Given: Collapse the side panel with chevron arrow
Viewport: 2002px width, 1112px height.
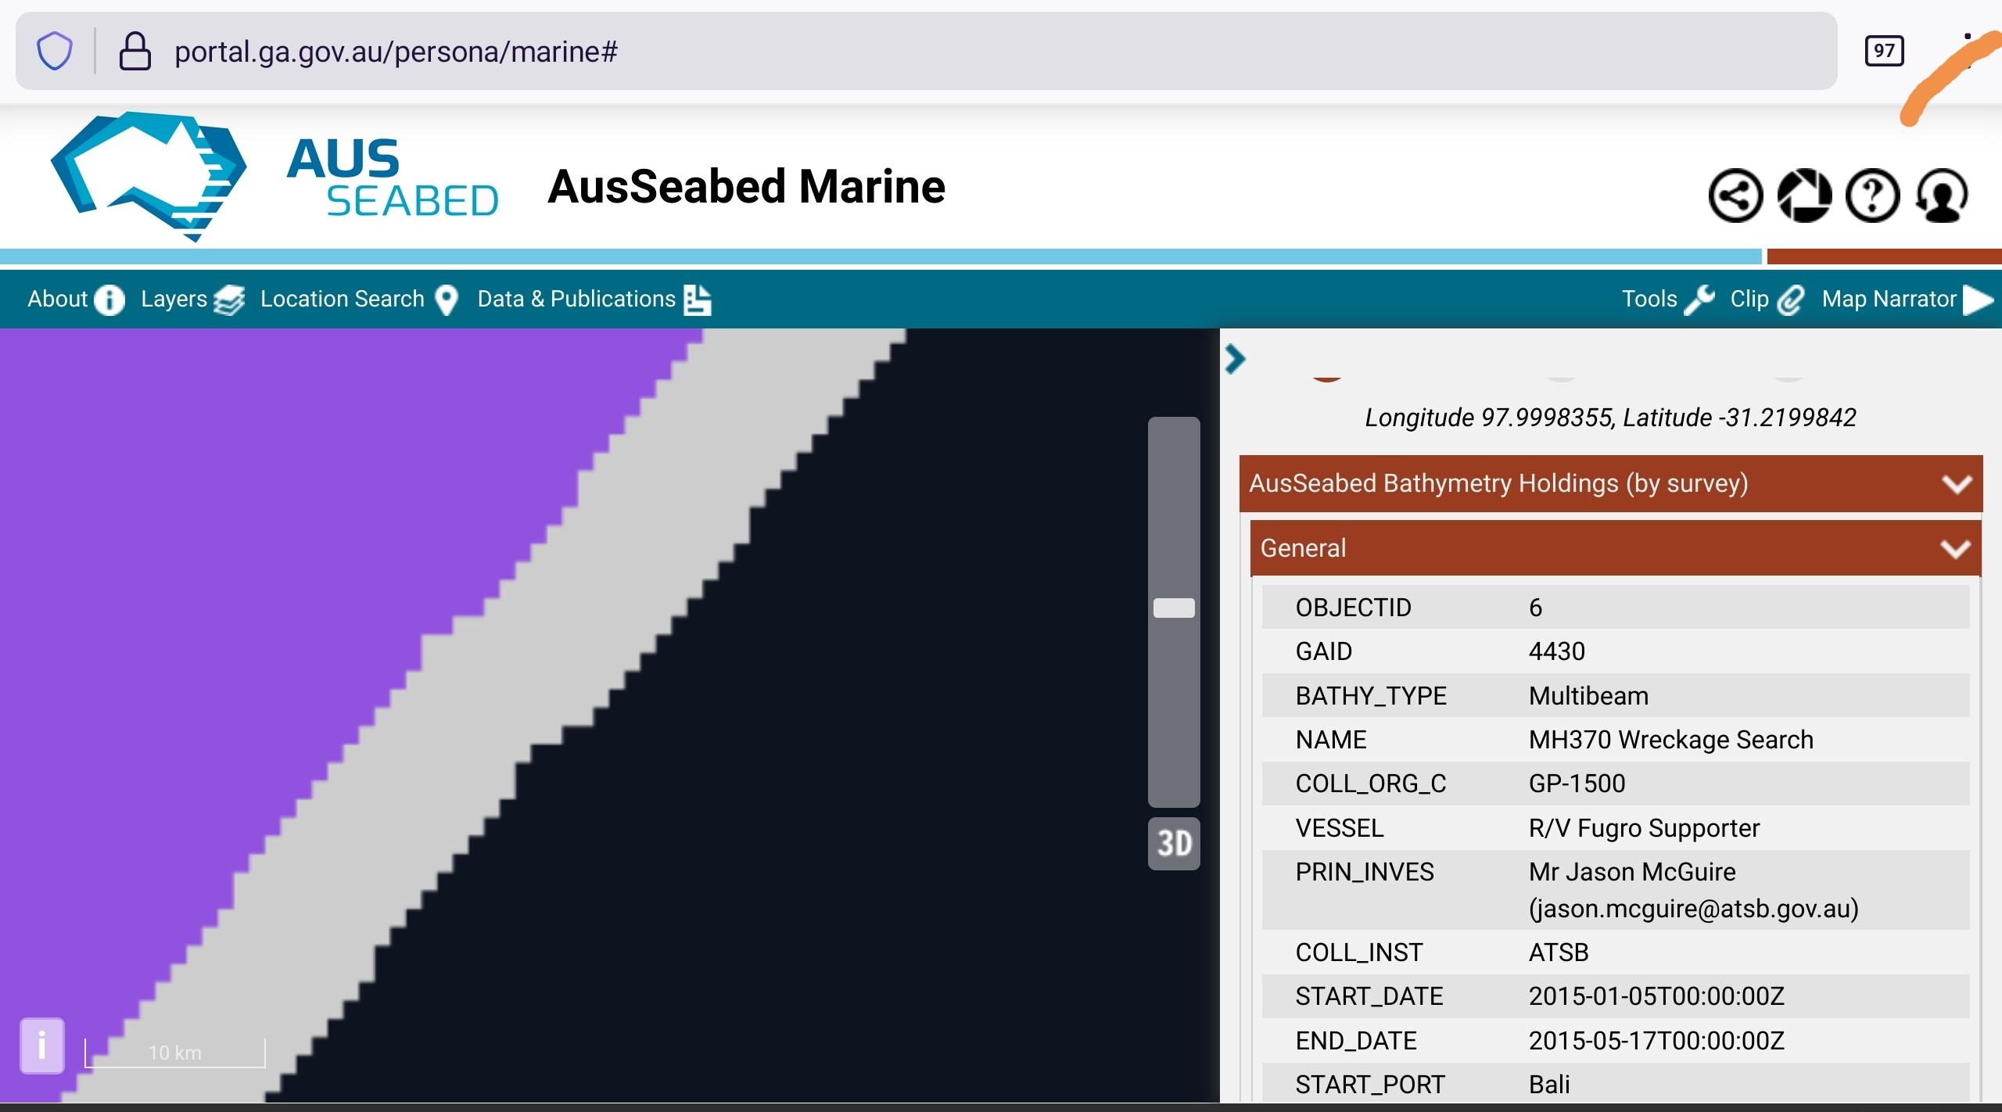Looking at the screenshot, I should [x=1236, y=359].
